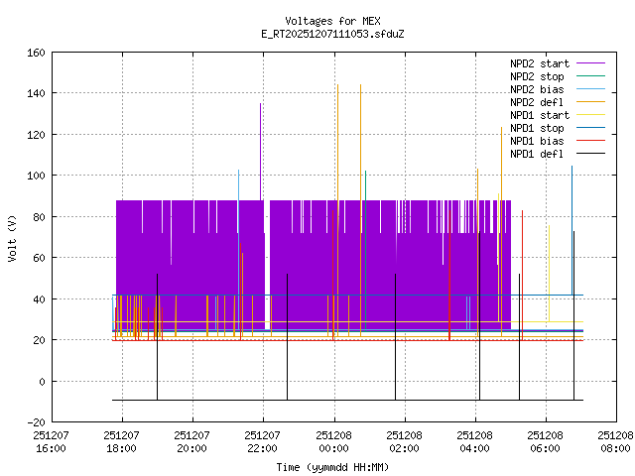
Task: Select the 251208 00:00 x-axis tick label
Action: [333, 441]
